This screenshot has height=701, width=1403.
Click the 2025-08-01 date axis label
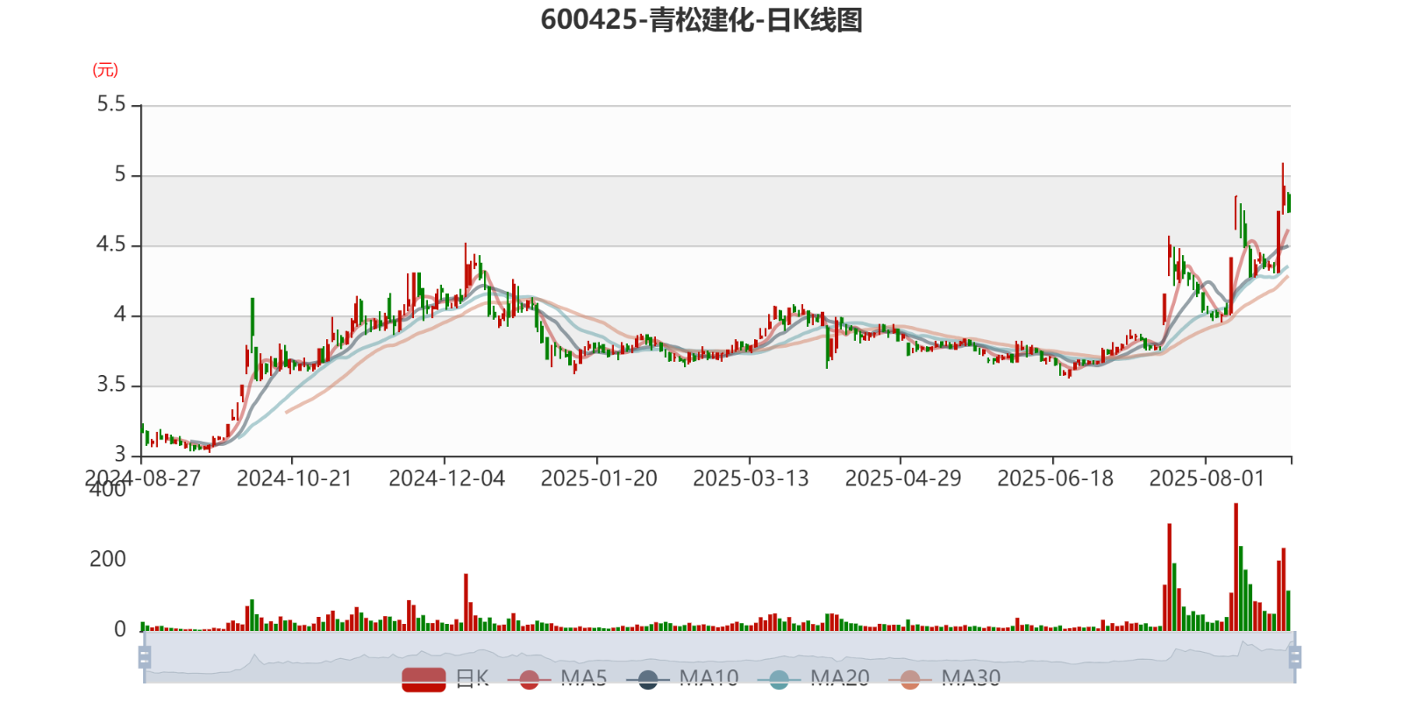click(1207, 478)
